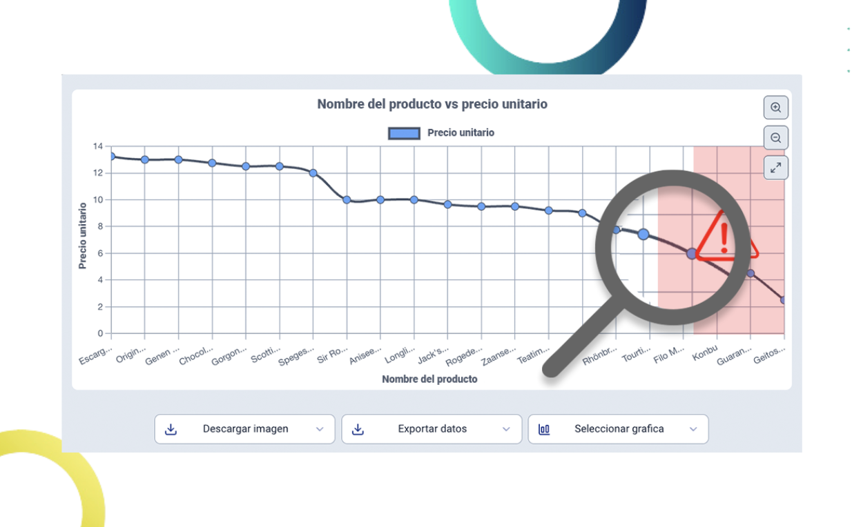This screenshot has height=527, width=852.
Task: Click the download icon beside Exportar datos
Action: tap(358, 429)
